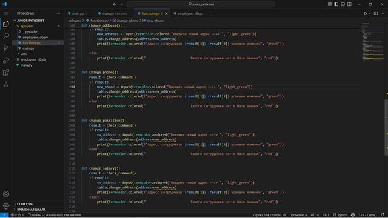Click 'def change_salary():' line

101,168
